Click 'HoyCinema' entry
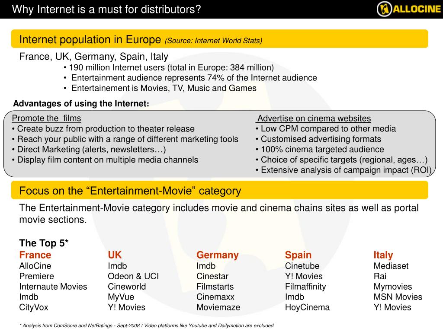The height and width of the screenshot is (332, 443). coord(308,307)
